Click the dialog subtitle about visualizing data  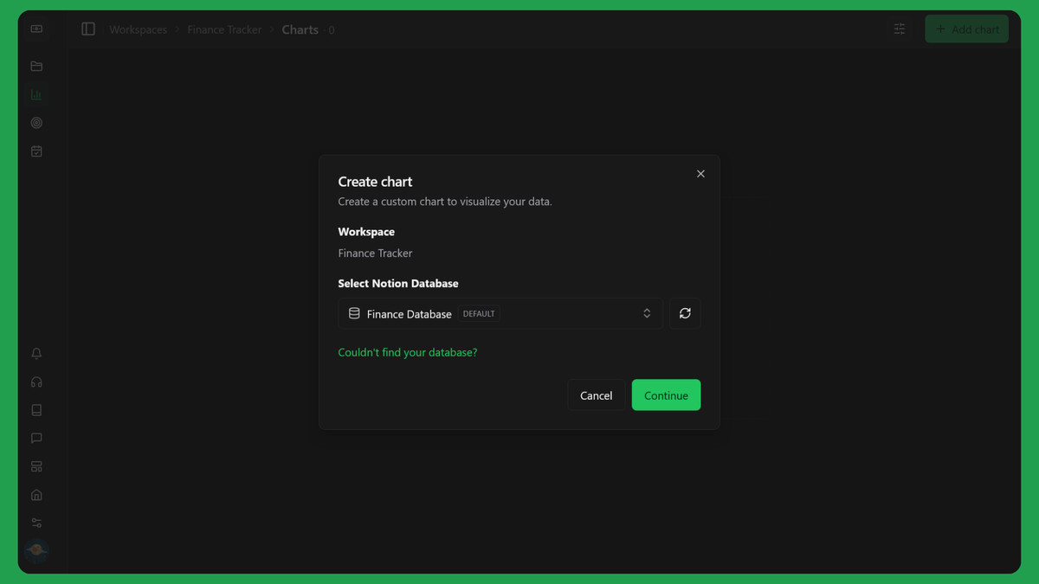[x=445, y=202]
